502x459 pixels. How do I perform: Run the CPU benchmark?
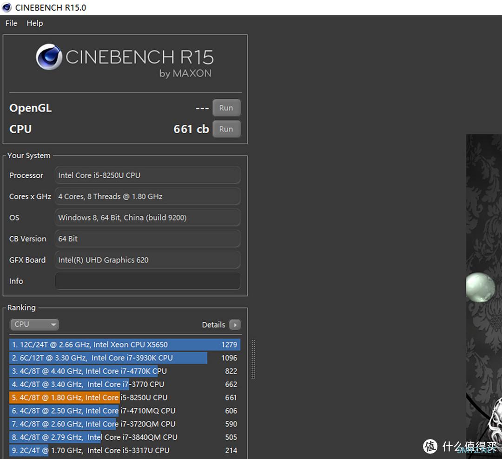click(226, 129)
